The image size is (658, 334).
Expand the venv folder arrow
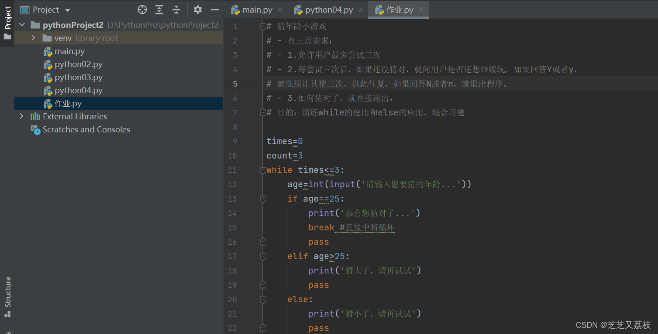click(x=33, y=38)
